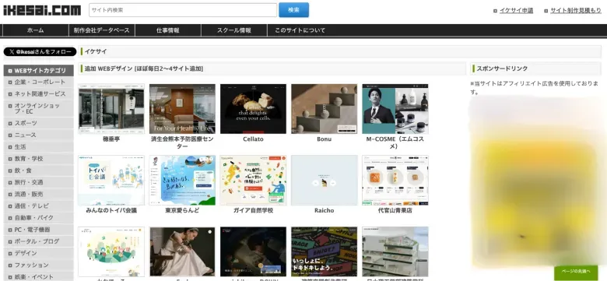Open the 飲・食 category

click(39, 170)
